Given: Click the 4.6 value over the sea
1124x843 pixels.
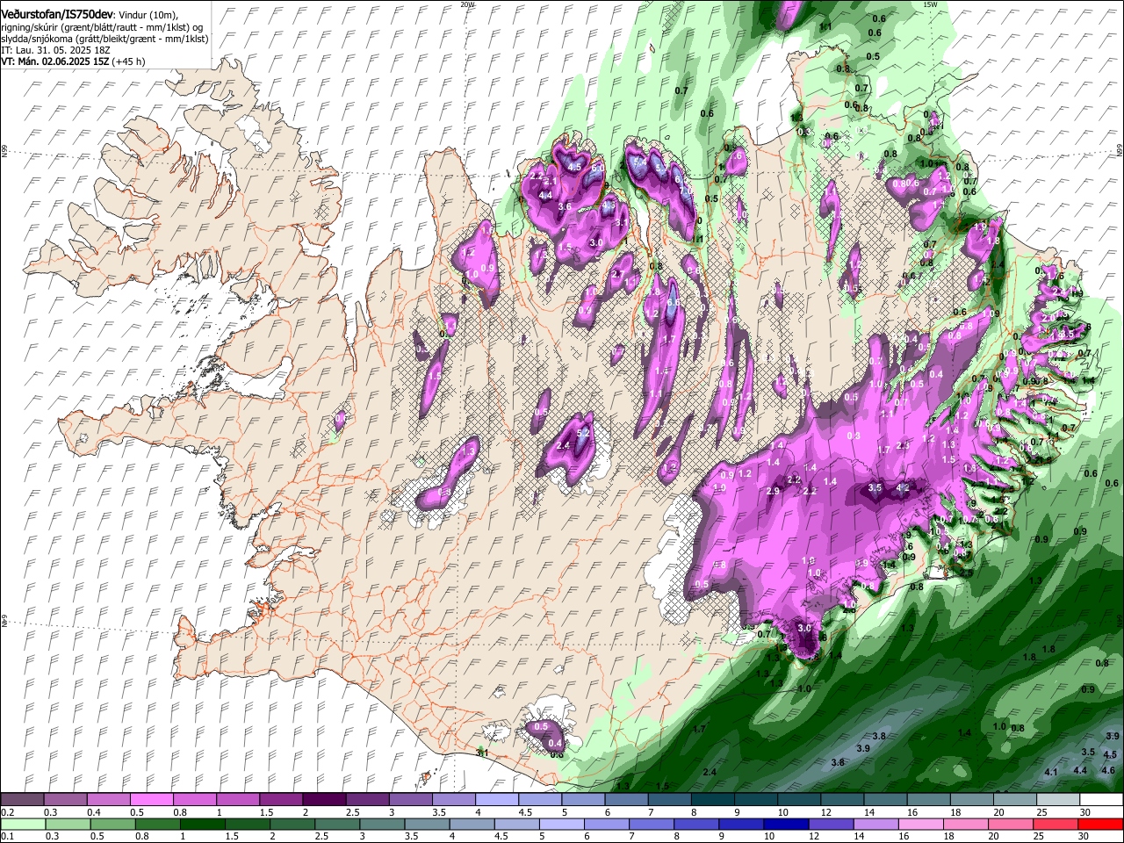Looking at the screenshot, I should coord(1108,769).
